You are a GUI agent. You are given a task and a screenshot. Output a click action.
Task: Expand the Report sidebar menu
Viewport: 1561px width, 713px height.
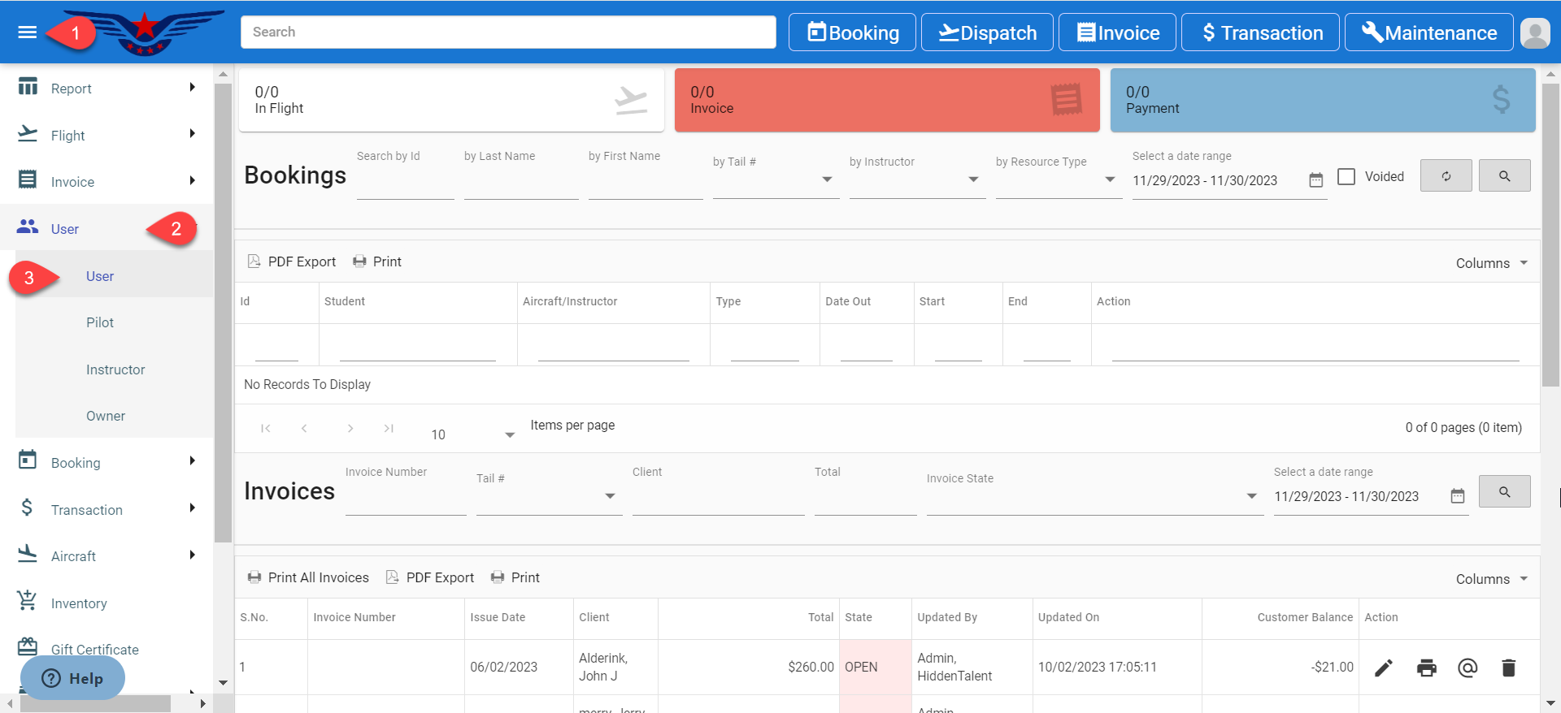(107, 89)
